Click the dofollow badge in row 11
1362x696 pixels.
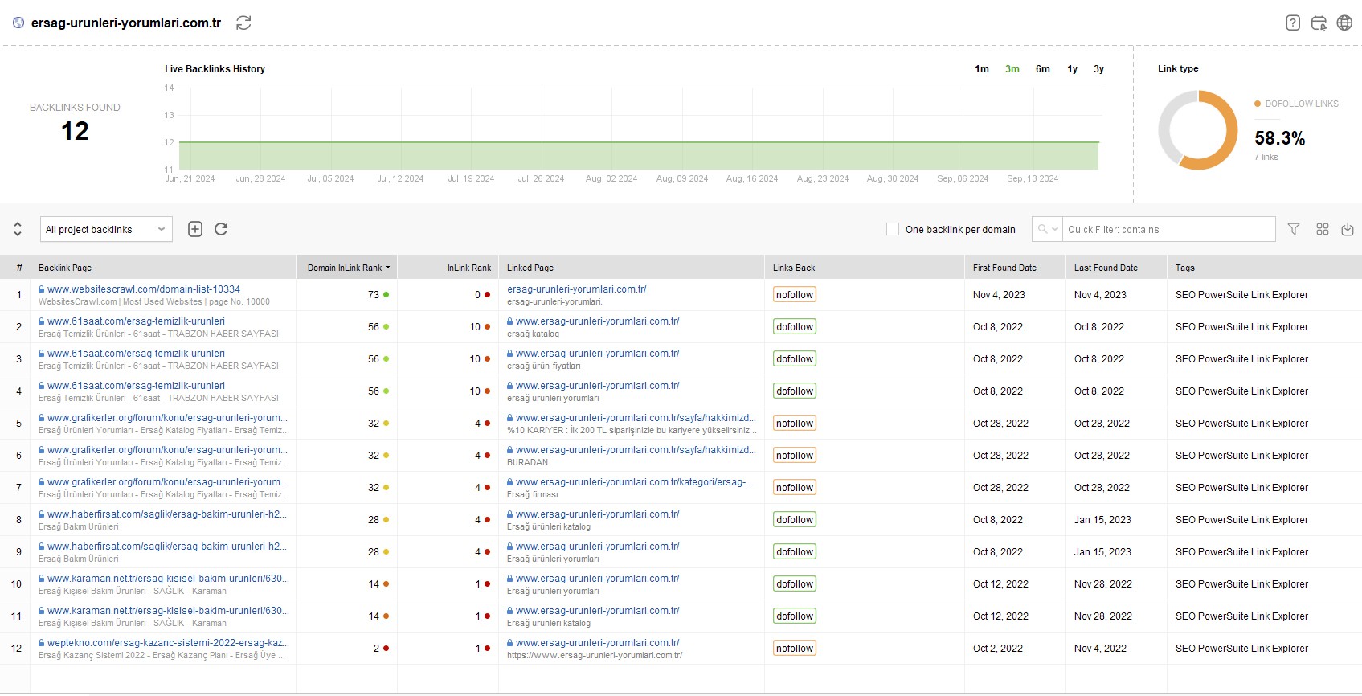click(x=795, y=616)
